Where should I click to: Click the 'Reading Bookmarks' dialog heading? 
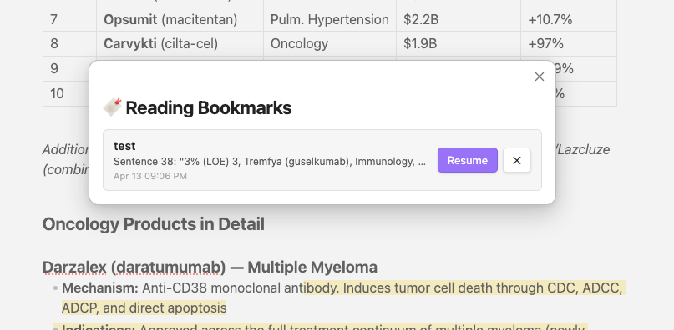pos(209,107)
